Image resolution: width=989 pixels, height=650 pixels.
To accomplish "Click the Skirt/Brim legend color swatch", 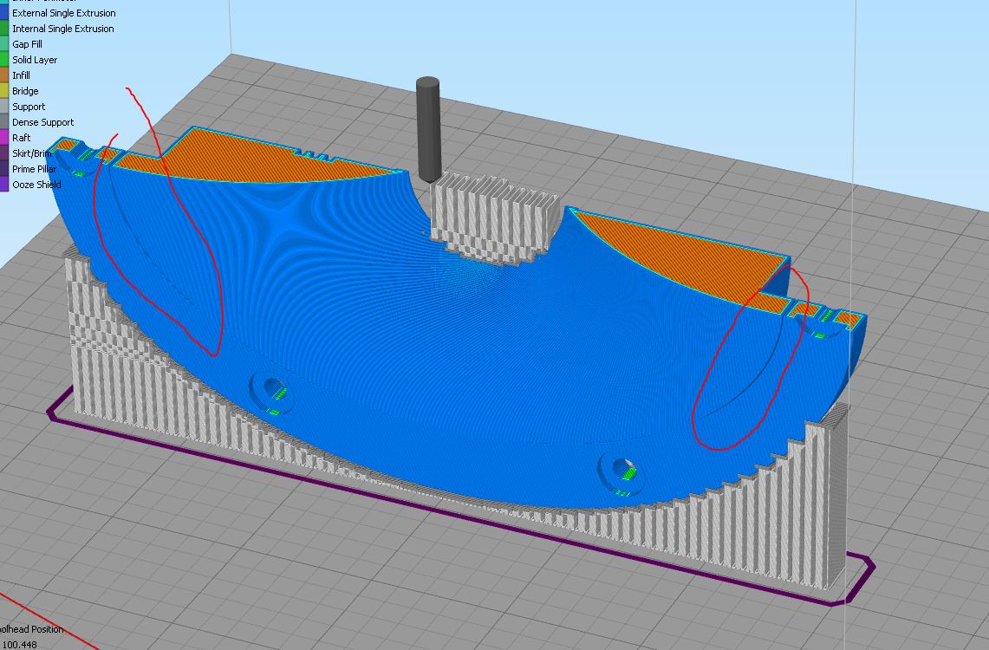I will pyautogui.click(x=3, y=153).
